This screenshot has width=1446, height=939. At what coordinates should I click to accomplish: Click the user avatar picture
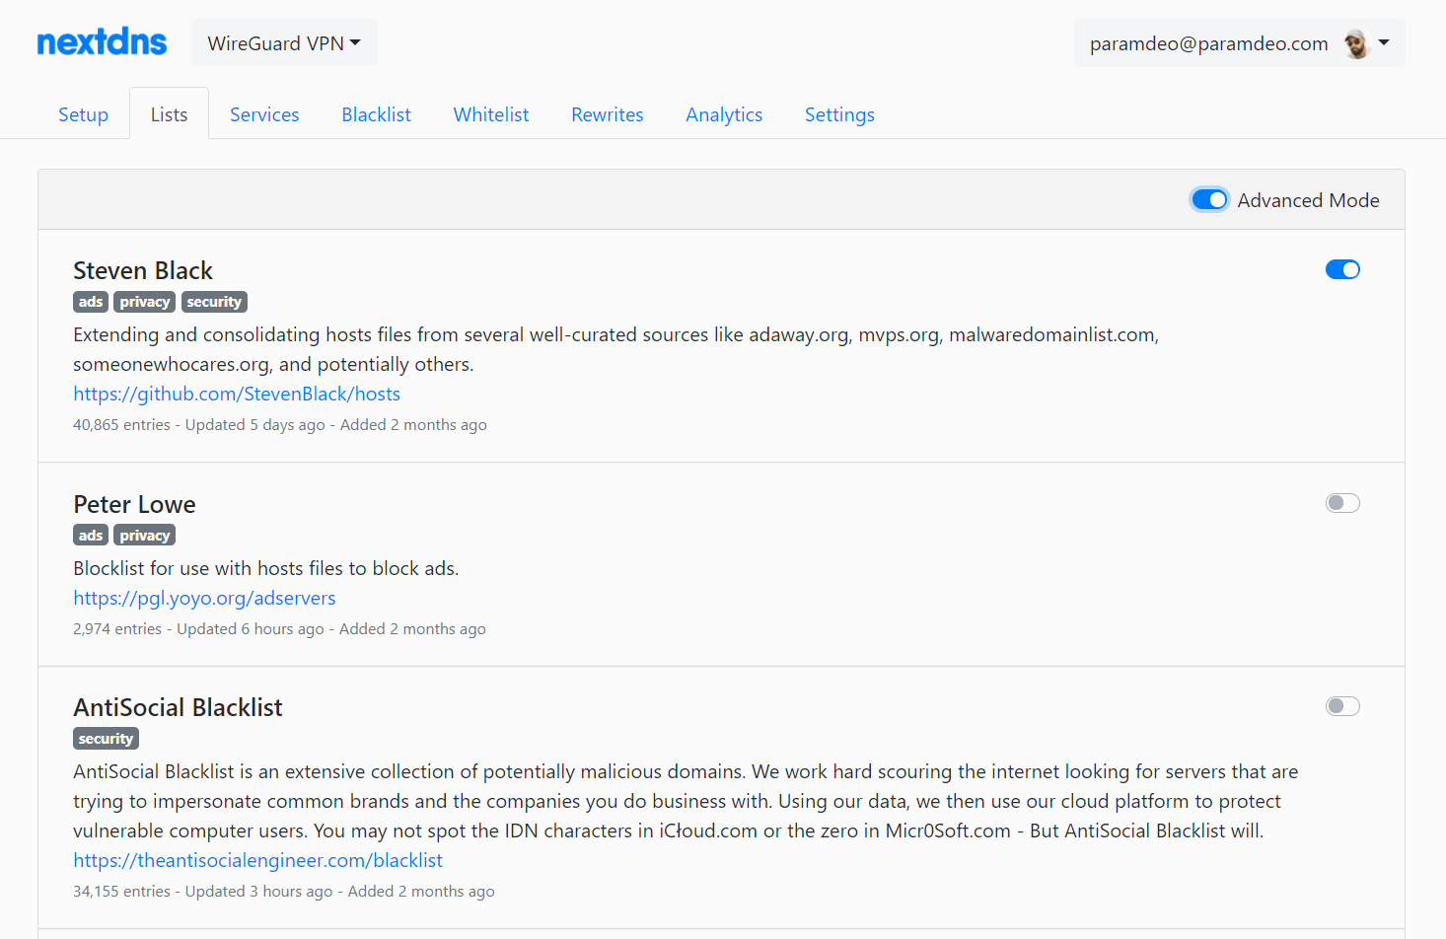[x=1357, y=43]
